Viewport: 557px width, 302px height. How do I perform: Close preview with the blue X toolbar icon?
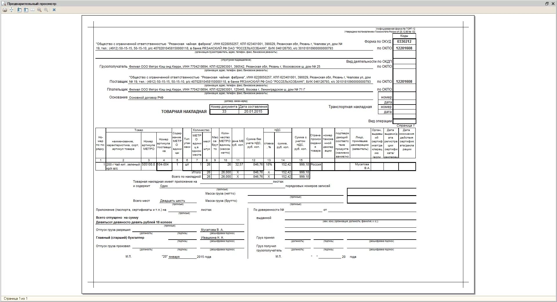click(54, 10)
